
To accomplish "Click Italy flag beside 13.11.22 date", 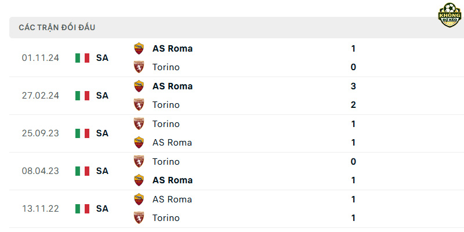I will click(82, 209).
